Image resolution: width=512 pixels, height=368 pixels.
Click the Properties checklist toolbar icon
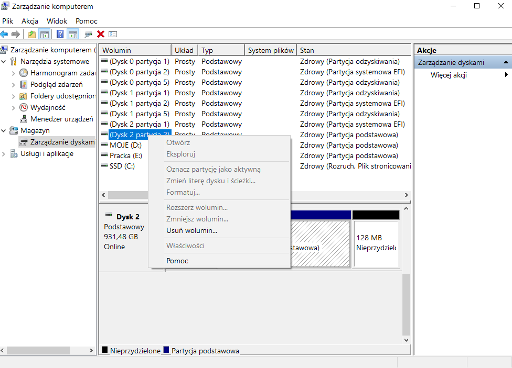coord(113,34)
